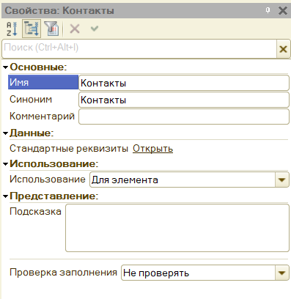
Task: Select the Проверка заполнения label
Action: (x=63, y=273)
